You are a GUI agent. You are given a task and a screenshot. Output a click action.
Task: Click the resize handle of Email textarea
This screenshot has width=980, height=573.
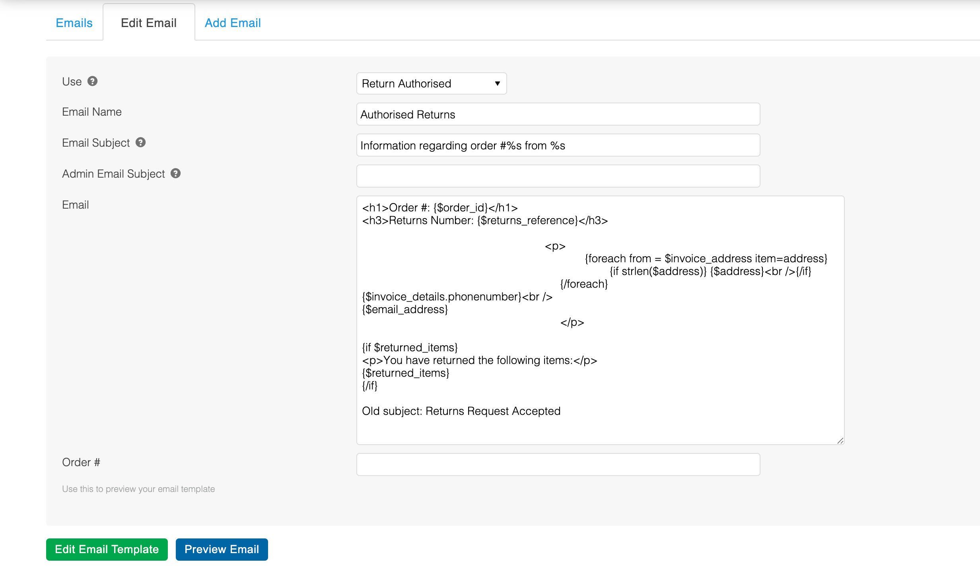coord(840,441)
